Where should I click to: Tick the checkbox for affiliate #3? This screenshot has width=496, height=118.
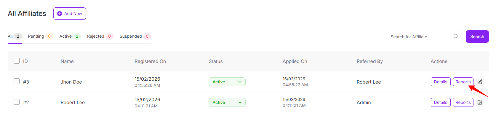[x=17, y=82]
